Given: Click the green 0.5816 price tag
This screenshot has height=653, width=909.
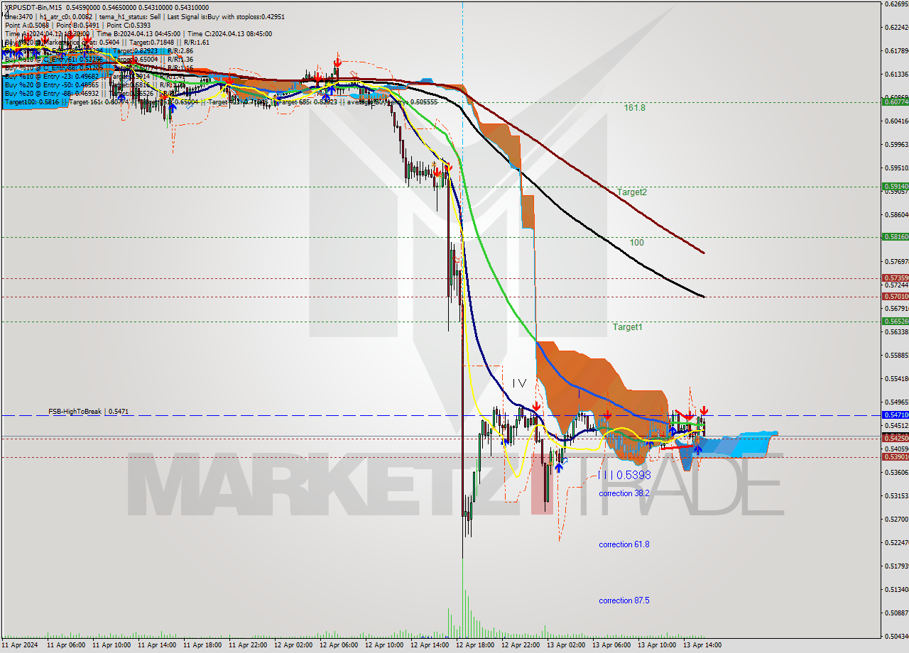Looking at the screenshot, I should pyautogui.click(x=894, y=236).
